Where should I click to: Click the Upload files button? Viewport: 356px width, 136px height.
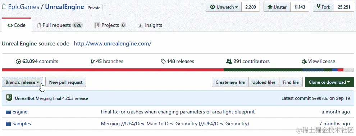pyautogui.click(x=264, y=82)
